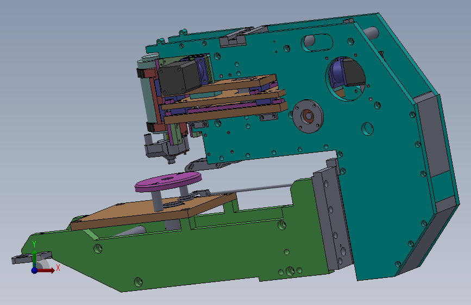Select the gray linear guide block on green bracket

[332, 218]
